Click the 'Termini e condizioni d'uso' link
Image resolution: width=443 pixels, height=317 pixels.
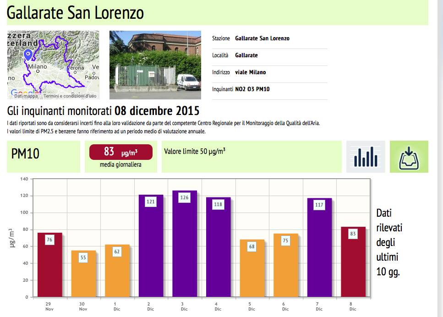pyautogui.click(x=70, y=96)
